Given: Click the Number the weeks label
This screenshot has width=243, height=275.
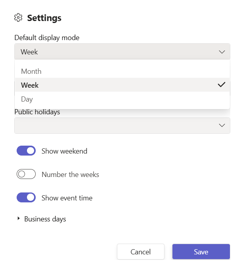Looking at the screenshot, I should 70,175.
